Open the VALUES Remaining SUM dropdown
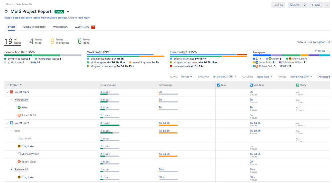The width and height of the screenshot is (332, 183). 301,77
